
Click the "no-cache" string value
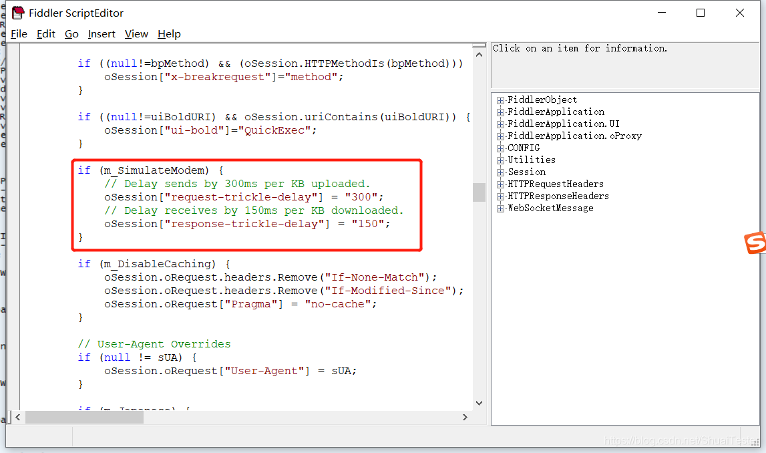[x=337, y=304]
